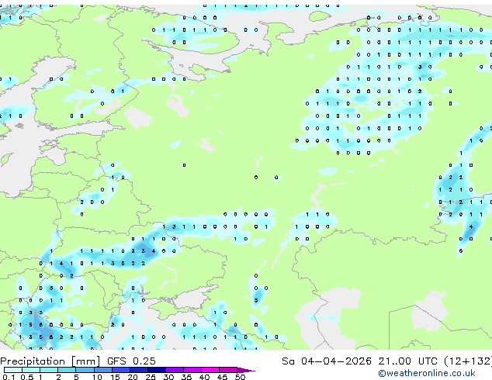
Task: Click the 'GFS 0.25' model label
Action: pyautogui.click(x=131, y=361)
